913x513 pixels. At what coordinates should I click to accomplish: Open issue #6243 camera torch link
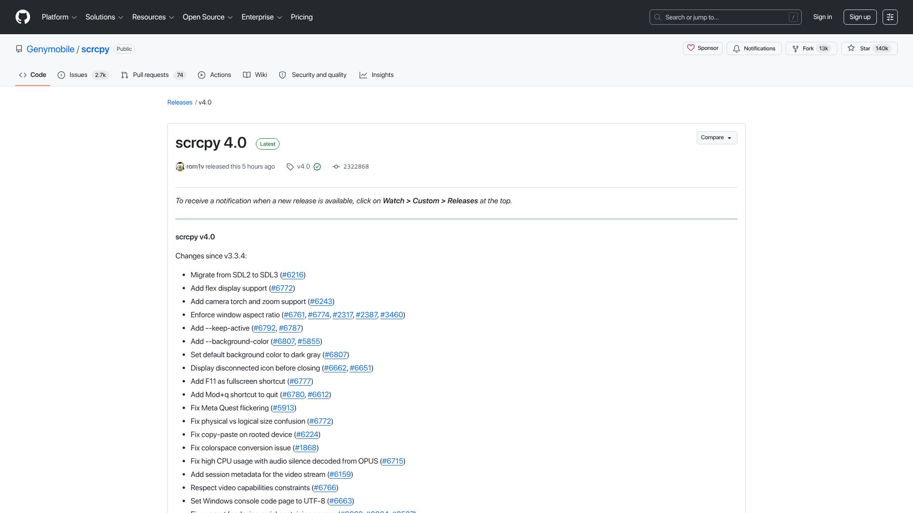point(321,302)
